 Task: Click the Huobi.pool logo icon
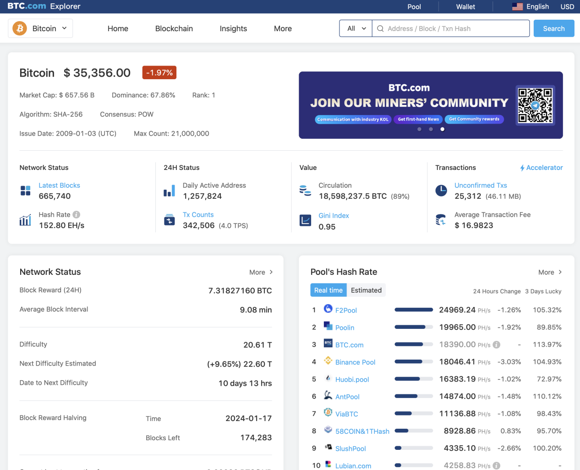(x=328, y=378)
